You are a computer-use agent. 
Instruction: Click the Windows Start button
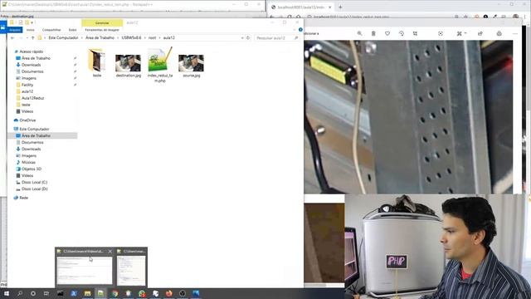point(7,293)
